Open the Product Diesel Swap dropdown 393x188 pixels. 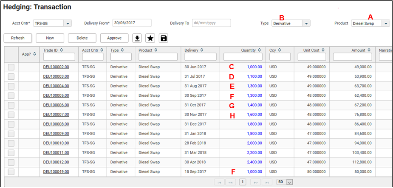coord(386,23)
